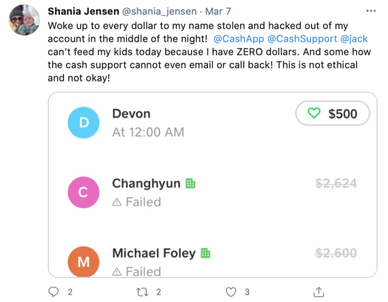Click Devon's blue D avatar
This screenshot has width=388, height=302.
[84, 122]
